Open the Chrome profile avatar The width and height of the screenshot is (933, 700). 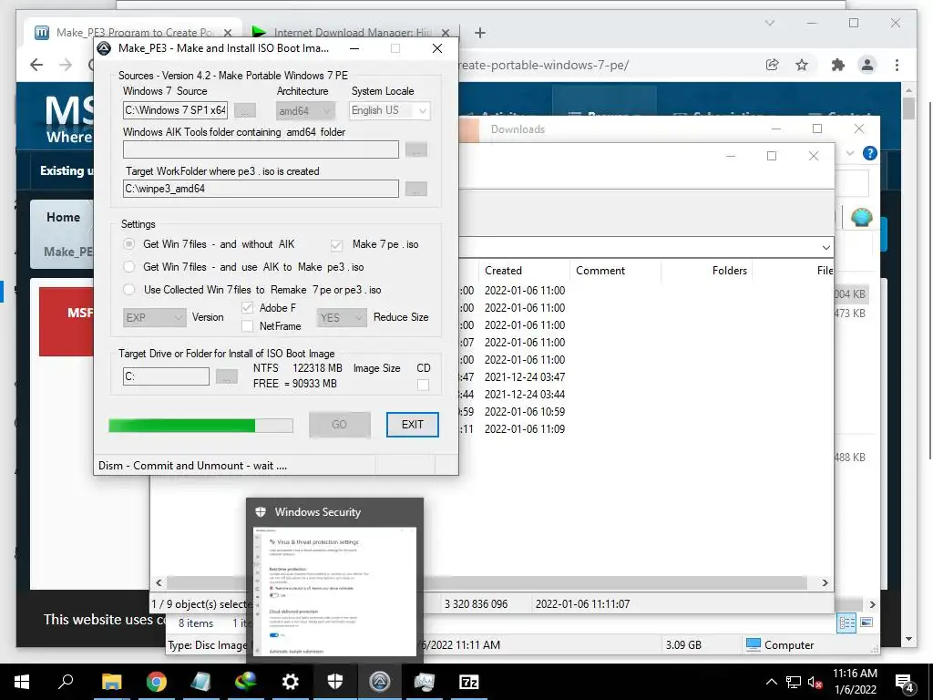pyautogui.click(x=867, y=65)
